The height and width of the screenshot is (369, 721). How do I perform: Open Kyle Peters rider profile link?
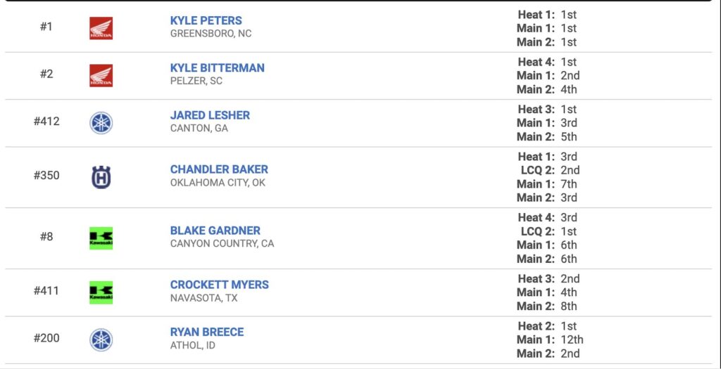(206, 20)
